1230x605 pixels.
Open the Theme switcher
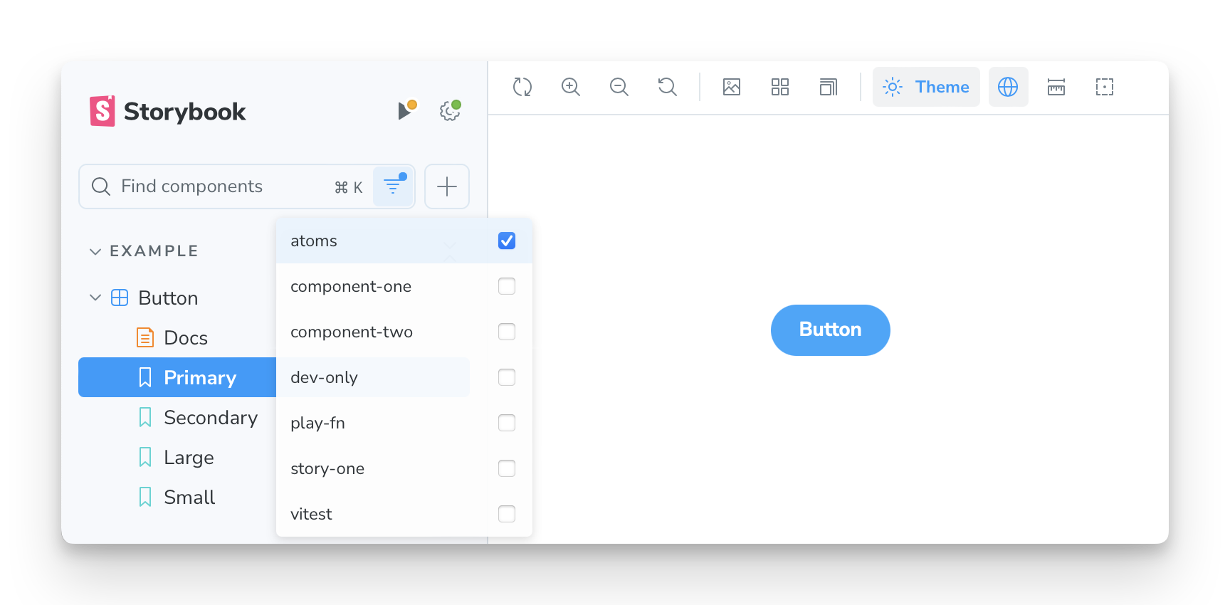click(926, 87)
